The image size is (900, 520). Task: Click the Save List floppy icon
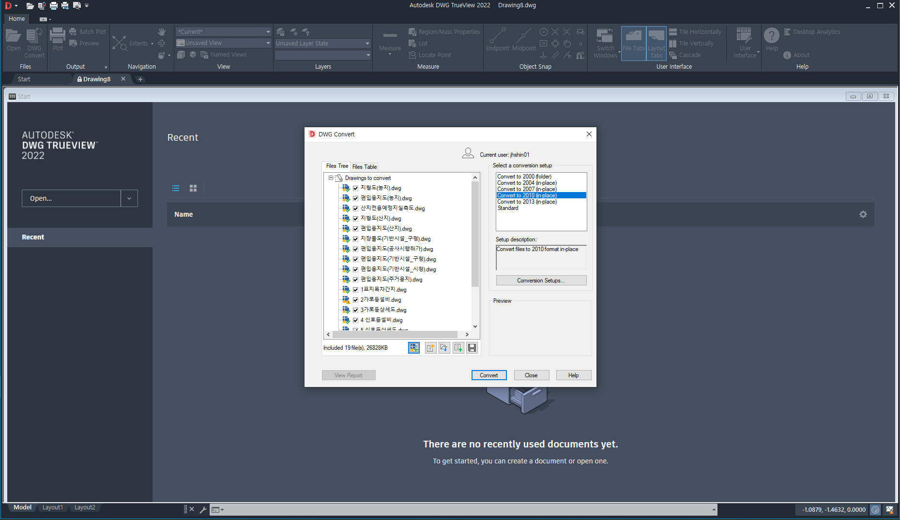tap(472, 348)
